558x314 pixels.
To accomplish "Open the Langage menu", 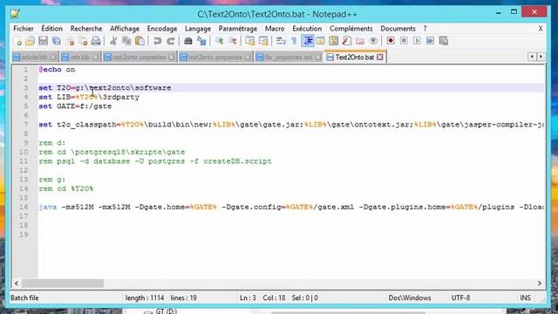I will point(198,29).
